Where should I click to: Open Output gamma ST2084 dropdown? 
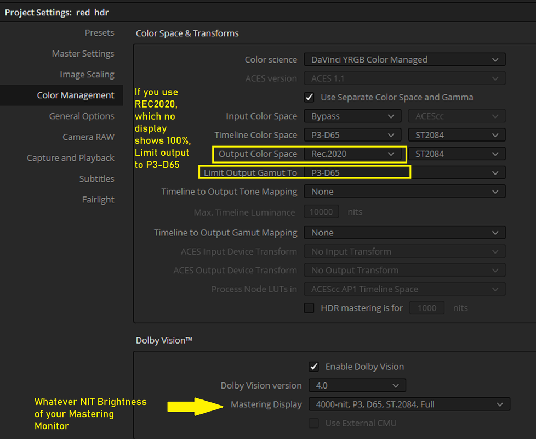(x=457, y=154)
